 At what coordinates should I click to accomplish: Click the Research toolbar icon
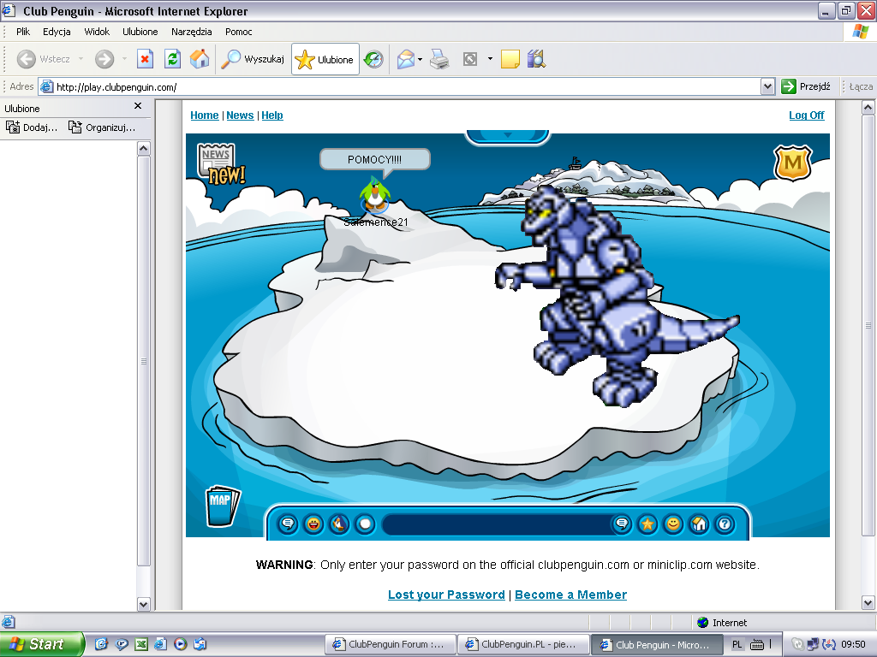pos(536,59)
